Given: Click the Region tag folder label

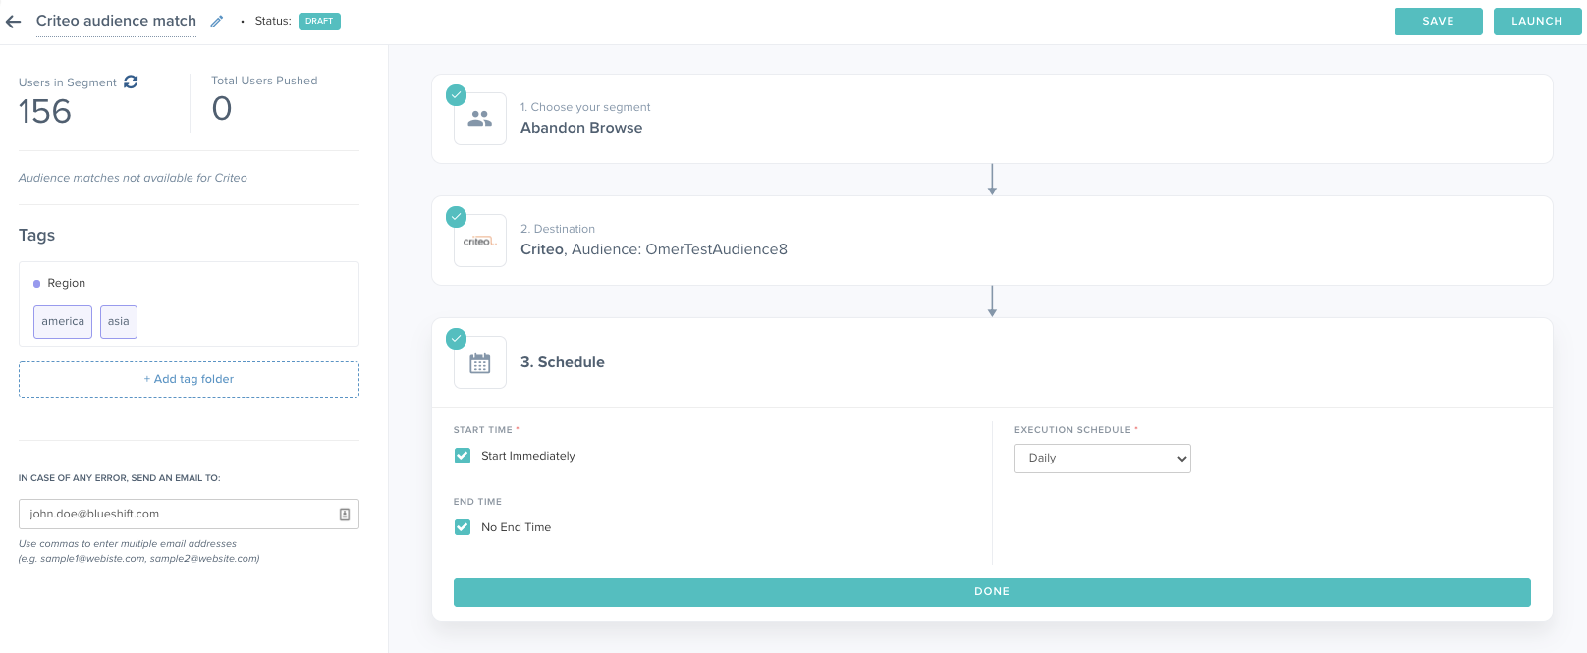Looking at the screenshot, I should 67,283.
